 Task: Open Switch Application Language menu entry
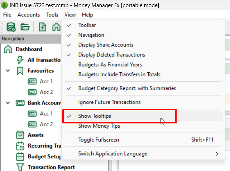click(144, 154)
